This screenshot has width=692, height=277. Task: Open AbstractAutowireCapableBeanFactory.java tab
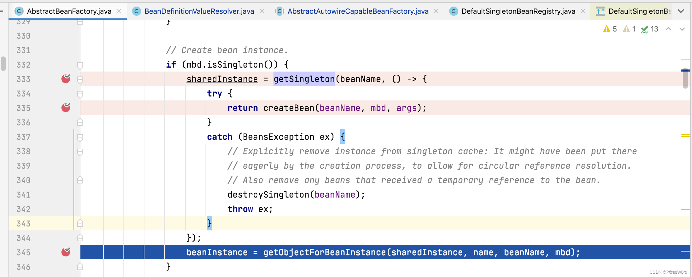pyautogui.click(x=358, y=11)
